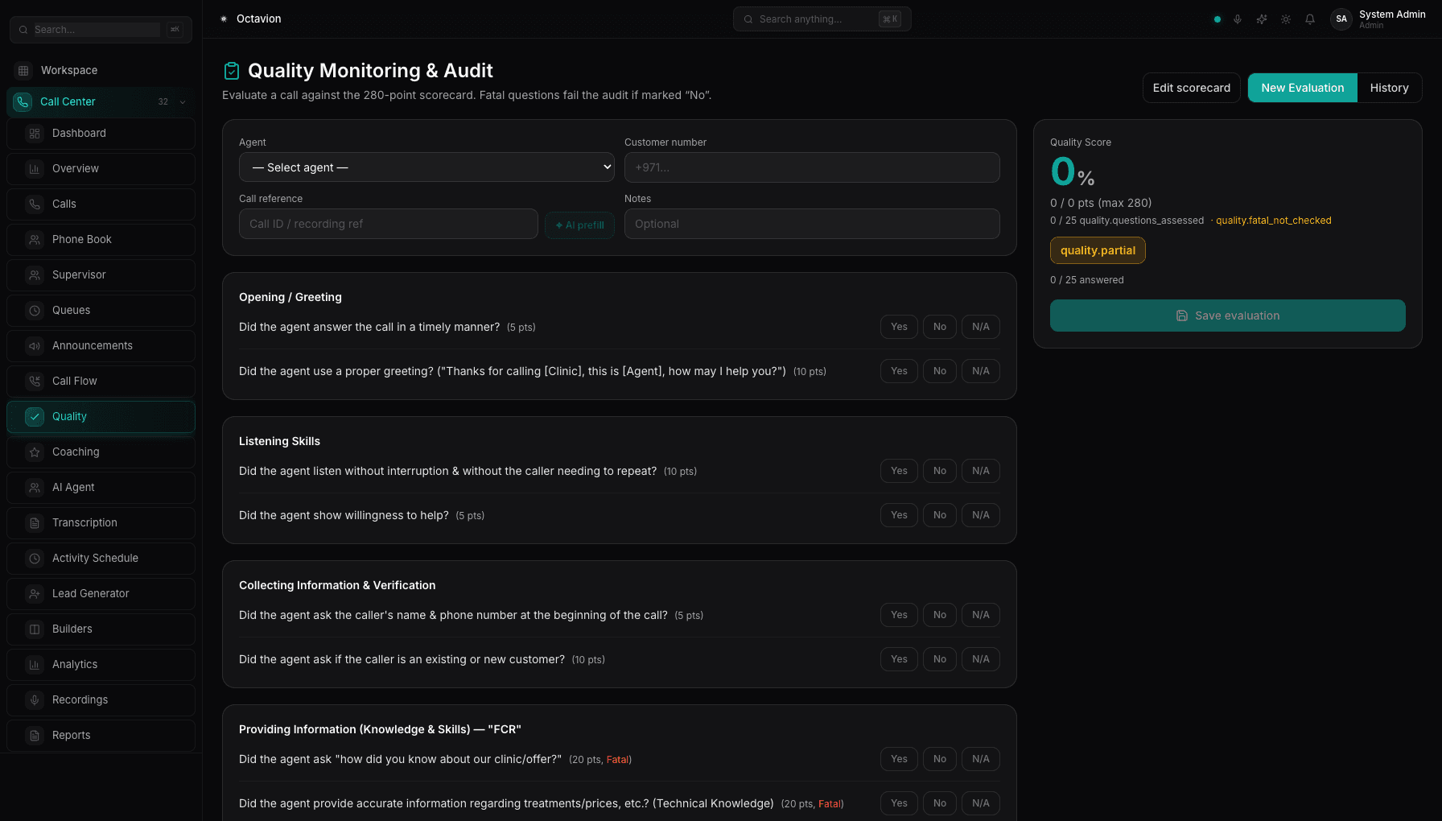Click the AI prefill button
The image size is (1442, 821).
point(579,225)
